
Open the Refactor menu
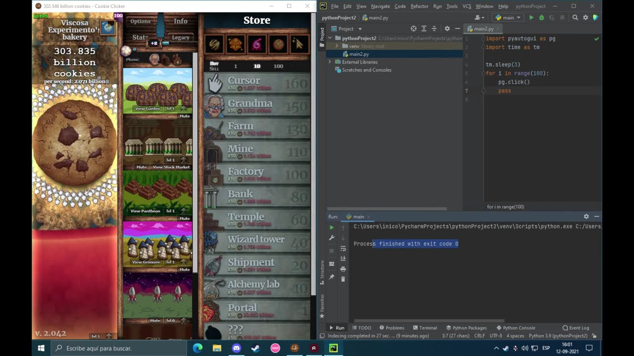tap(420, 6)
